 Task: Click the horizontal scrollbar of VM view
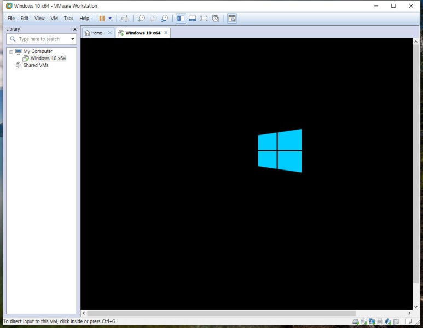click(222, 313)
